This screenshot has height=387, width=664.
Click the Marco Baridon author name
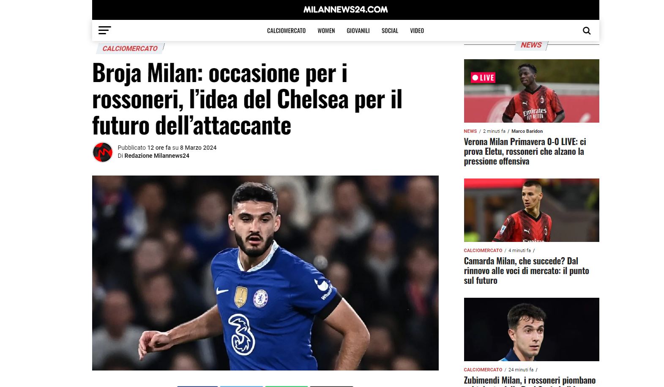527,131
